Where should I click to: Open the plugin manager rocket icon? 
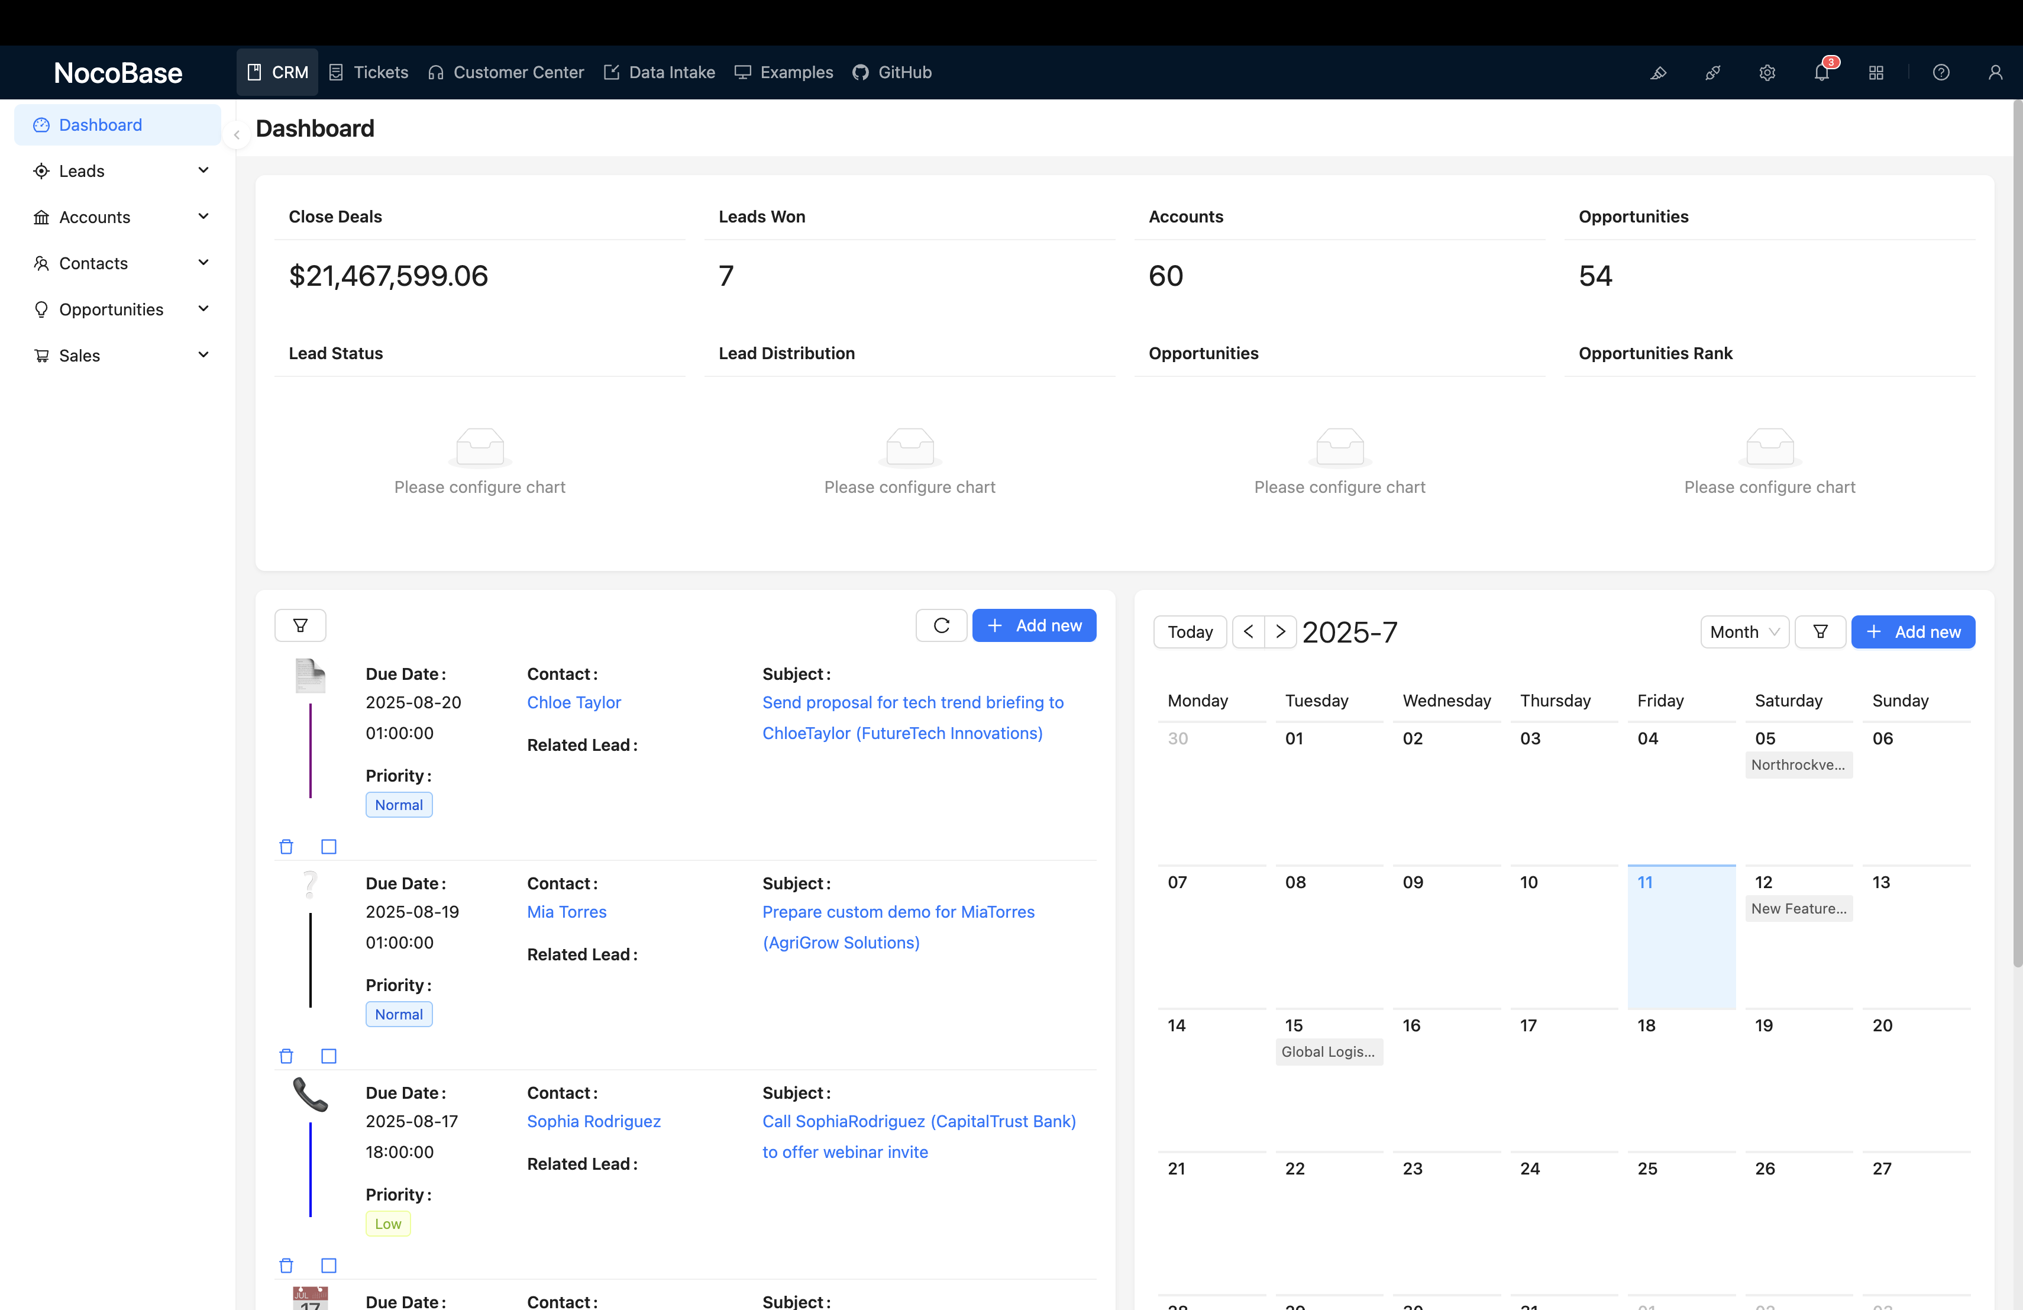[x=1713, y=72]
